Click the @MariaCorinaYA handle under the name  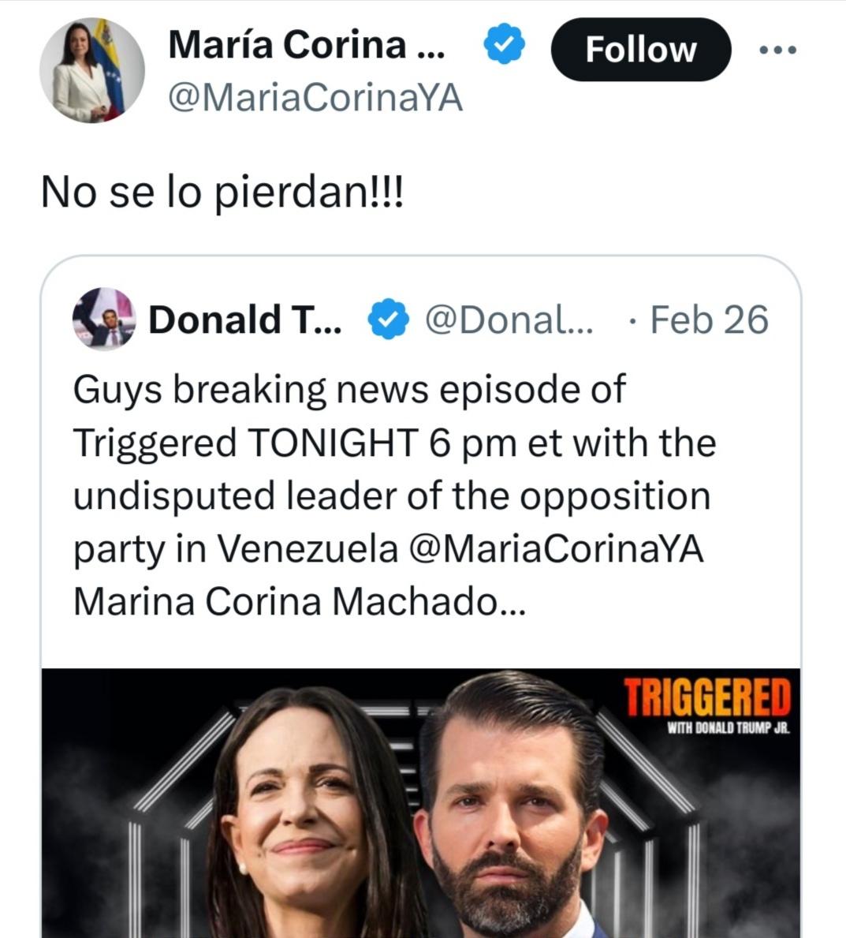315,99
